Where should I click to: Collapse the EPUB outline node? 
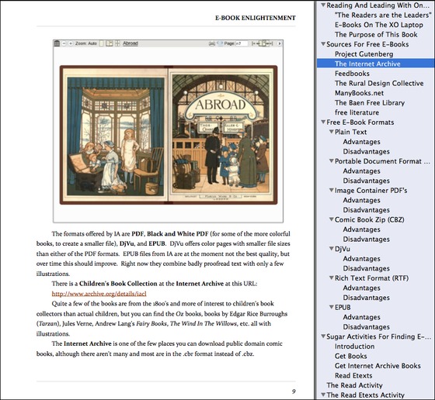tap(331, 307)
